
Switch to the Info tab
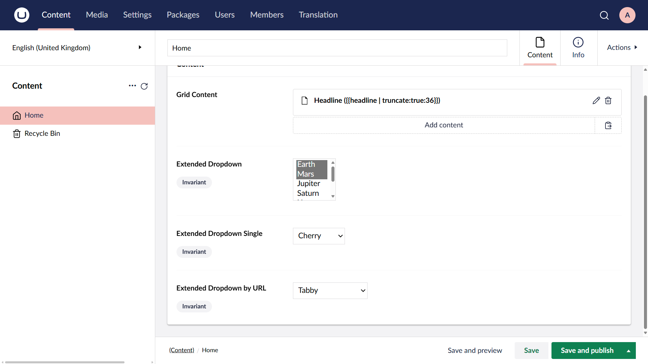(x=578, y=48)
